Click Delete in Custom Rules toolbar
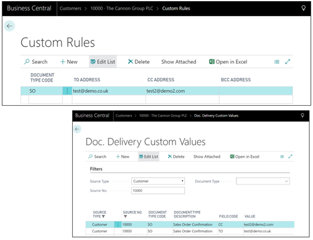 point(139,62)
